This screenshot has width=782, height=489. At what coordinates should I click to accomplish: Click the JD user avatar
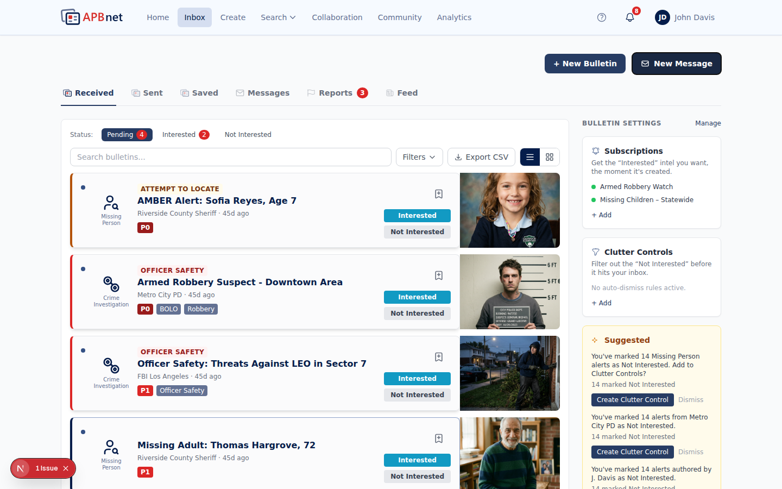[x=663, y=17]
